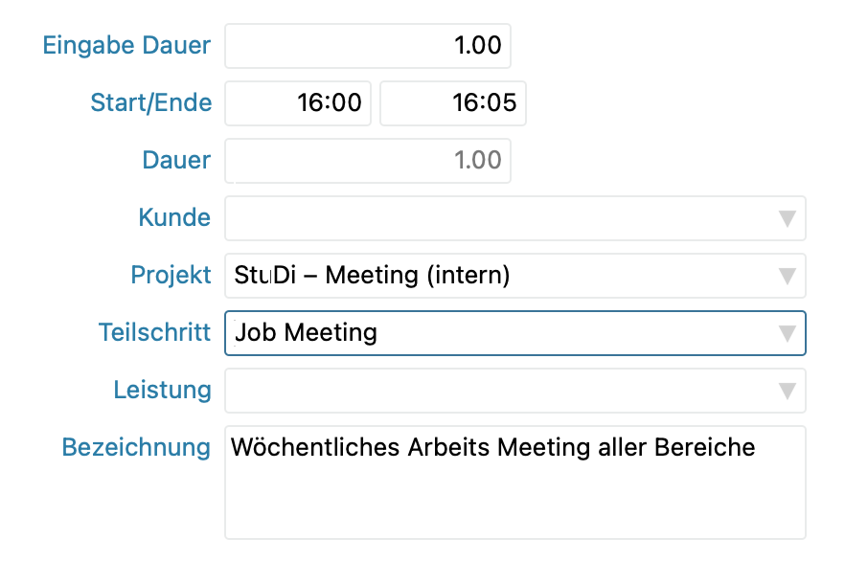Viewport: 868px width, 561px height.
Task: Click the 'Bezeichnung' label
Action: click(x=136, y=447)
